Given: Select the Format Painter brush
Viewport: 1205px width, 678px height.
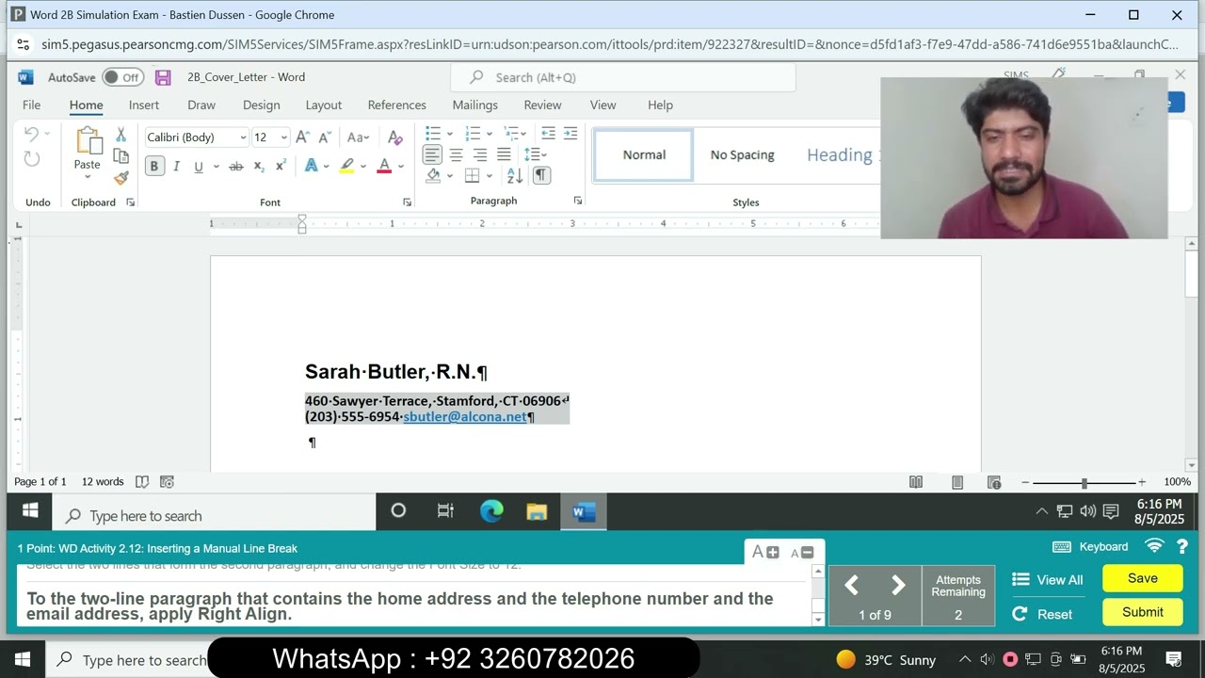Looking at the screenshot, I should pyautogui.click(x=120, y=177).
